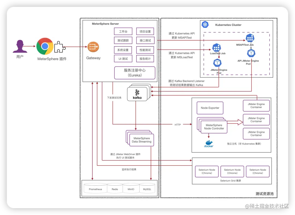This screenshot has width=295, height=215.
Task: Click the JMeter Engine Pod cube icon
Action: pos(217,63)
